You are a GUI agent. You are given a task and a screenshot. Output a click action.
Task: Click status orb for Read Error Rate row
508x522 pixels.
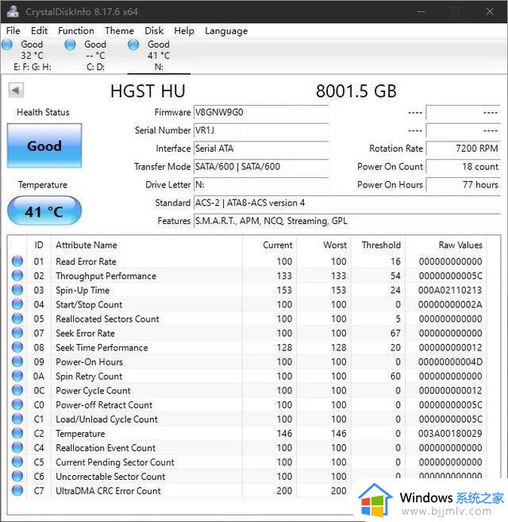[x=17, y=261]
